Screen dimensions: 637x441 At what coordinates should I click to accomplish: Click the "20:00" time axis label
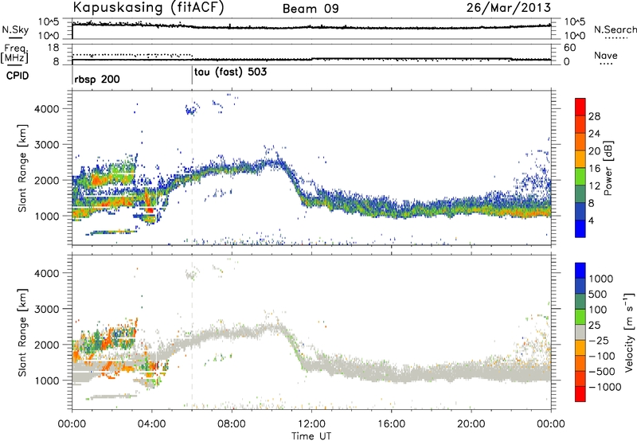tap(471, 424)
